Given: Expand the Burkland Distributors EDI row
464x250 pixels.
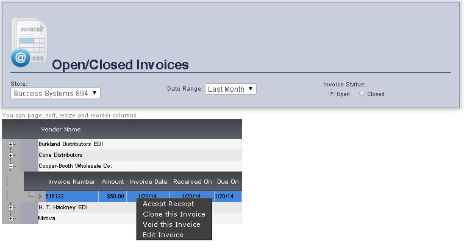Looking at the screenshot, I should point(11,144).
